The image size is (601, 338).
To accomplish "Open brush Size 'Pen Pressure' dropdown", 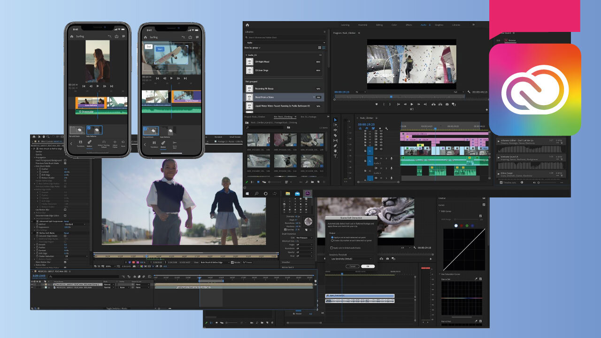I will click(x=304, y=238).
